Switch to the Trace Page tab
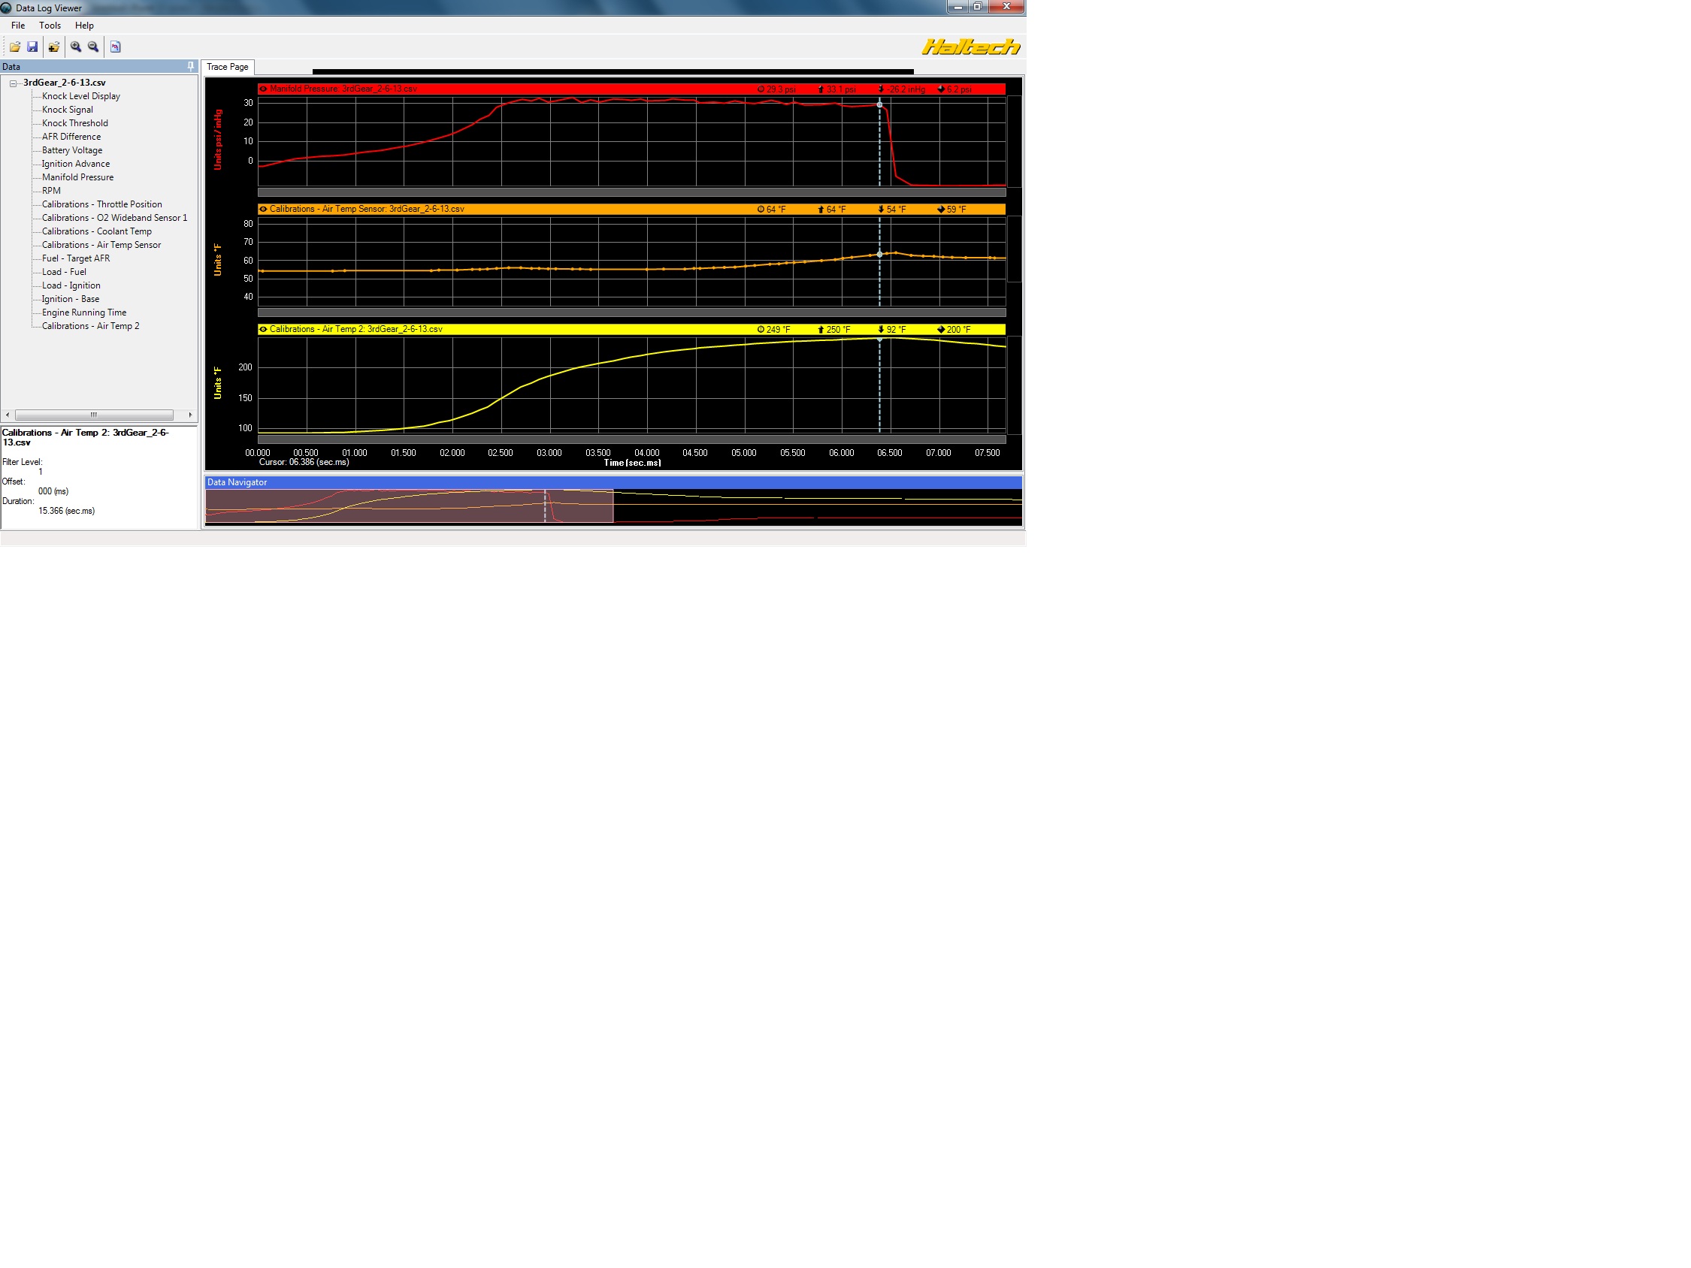The height and width of the screenshot is (1268, 1691). pos(227,67)
